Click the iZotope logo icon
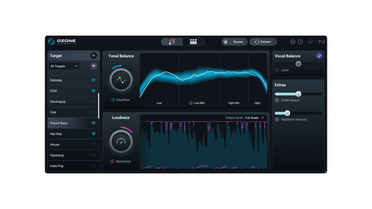The width and height of the screenshot is (372, 209). click(311, 42)
